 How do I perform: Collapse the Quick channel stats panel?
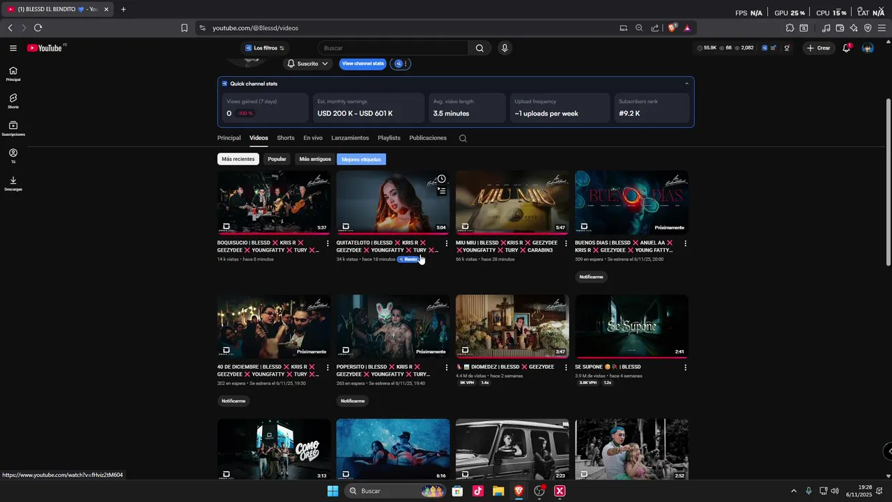click(686, 84)
